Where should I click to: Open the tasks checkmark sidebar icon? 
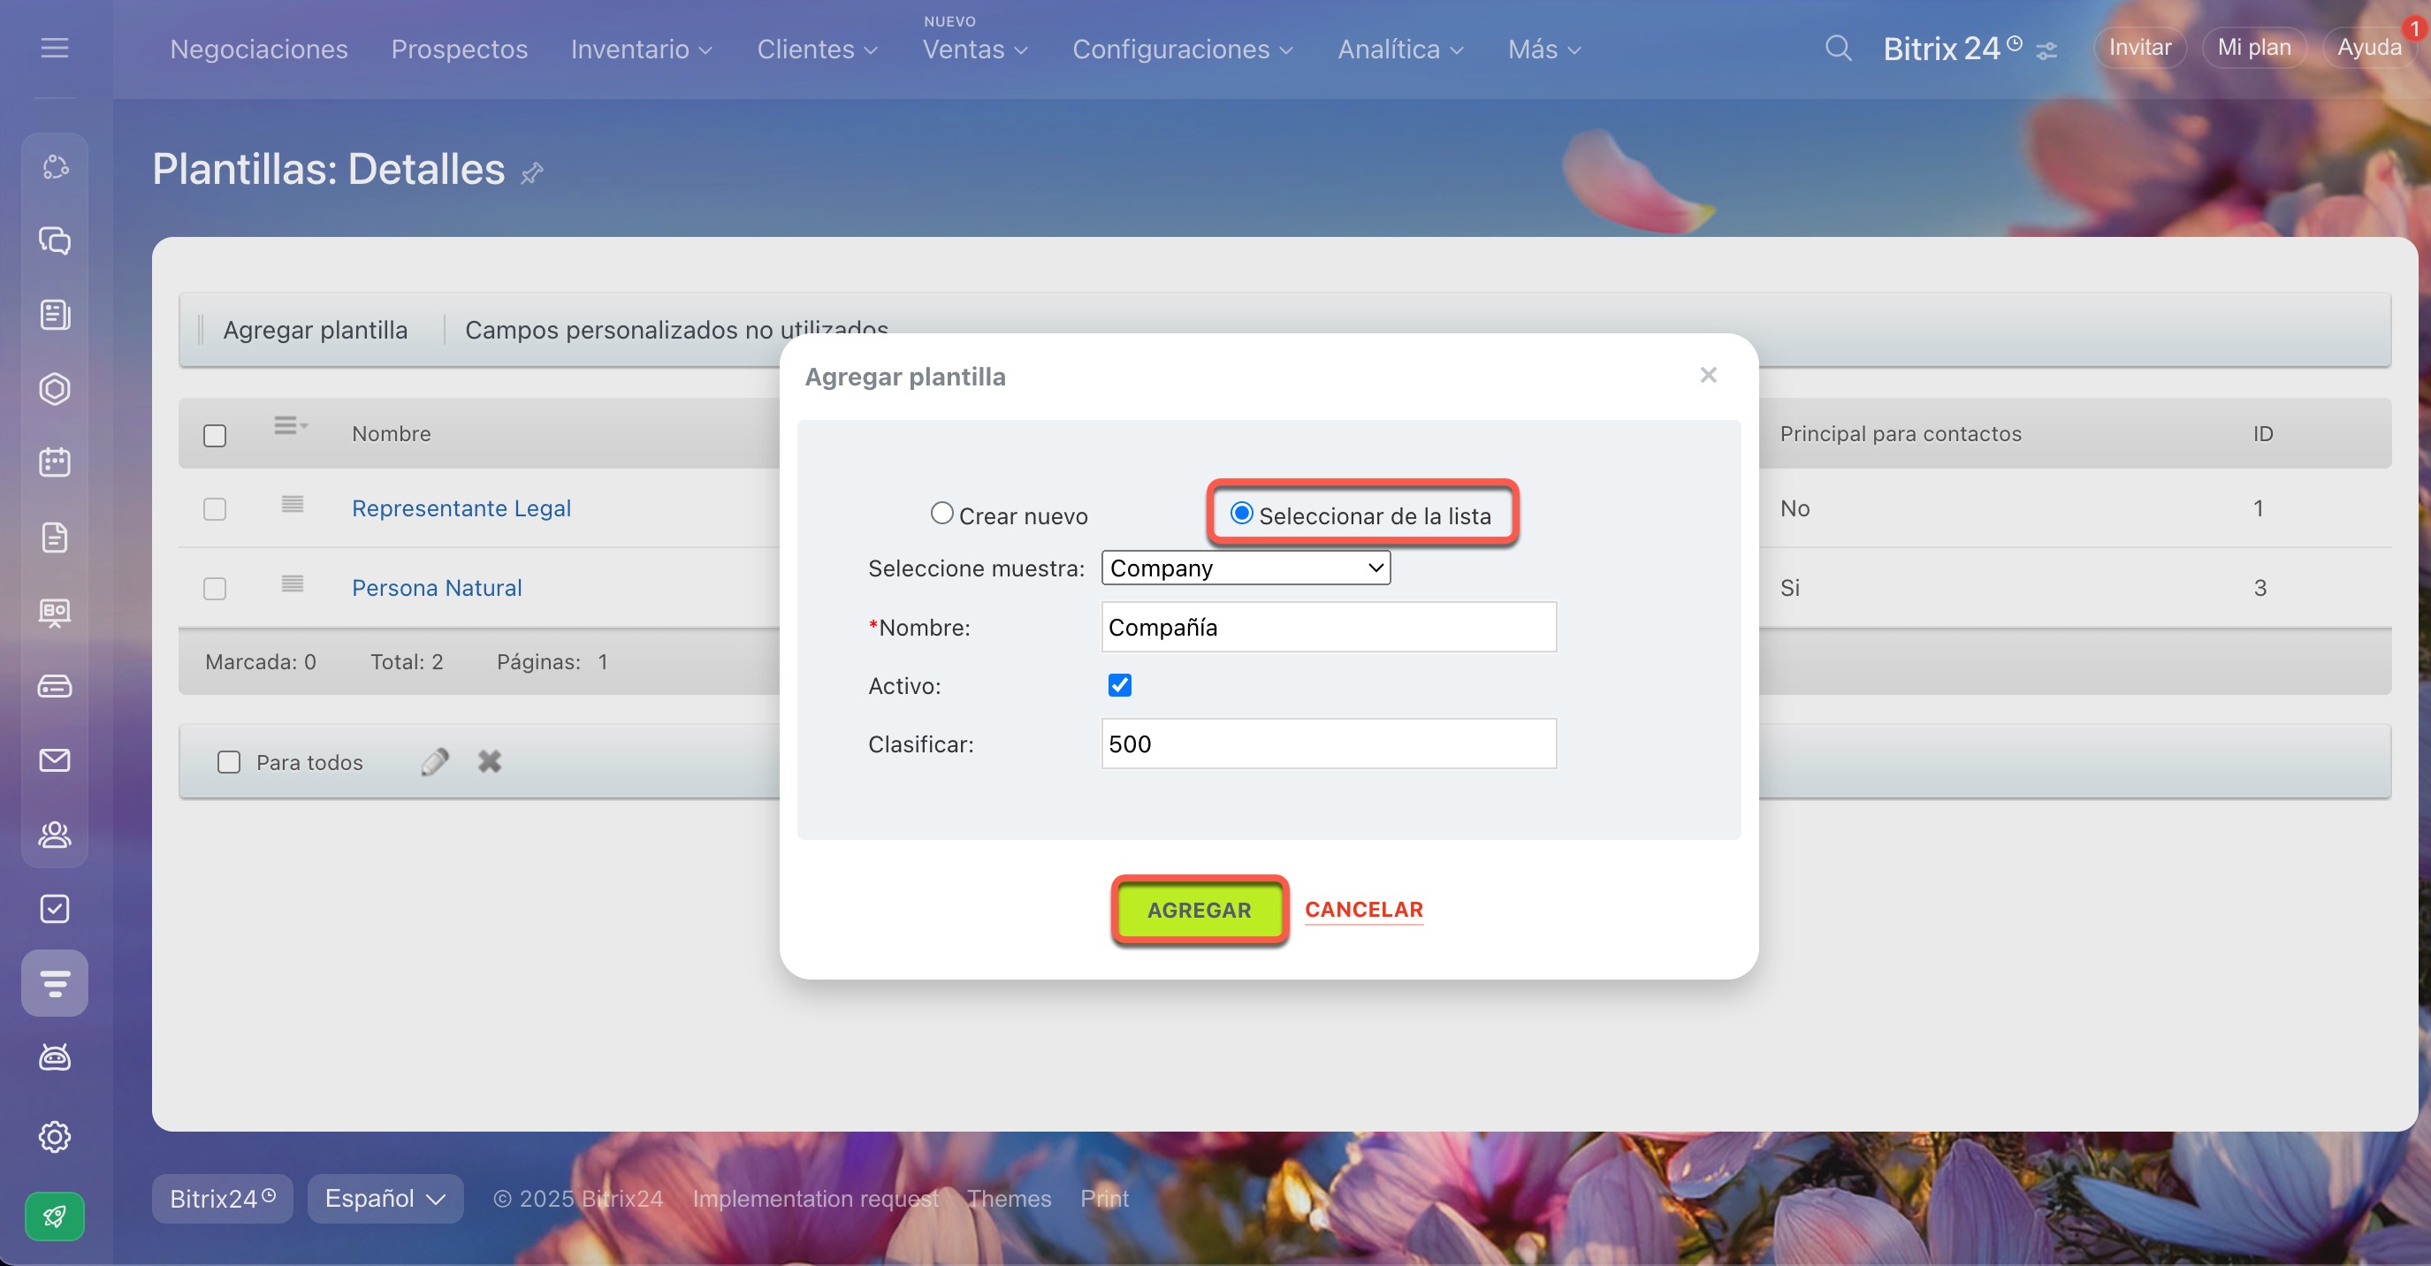tap(55, 908)
